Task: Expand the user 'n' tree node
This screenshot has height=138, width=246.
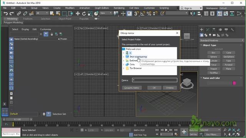Action: click(x=123, y=53)
